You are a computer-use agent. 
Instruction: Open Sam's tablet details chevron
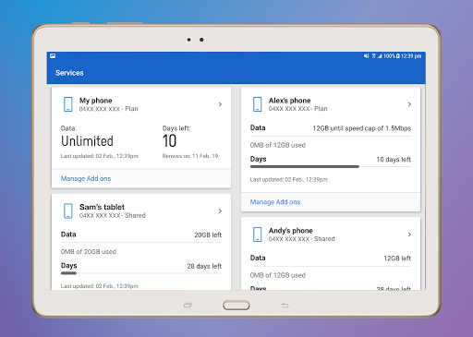(x=220, y=211)
